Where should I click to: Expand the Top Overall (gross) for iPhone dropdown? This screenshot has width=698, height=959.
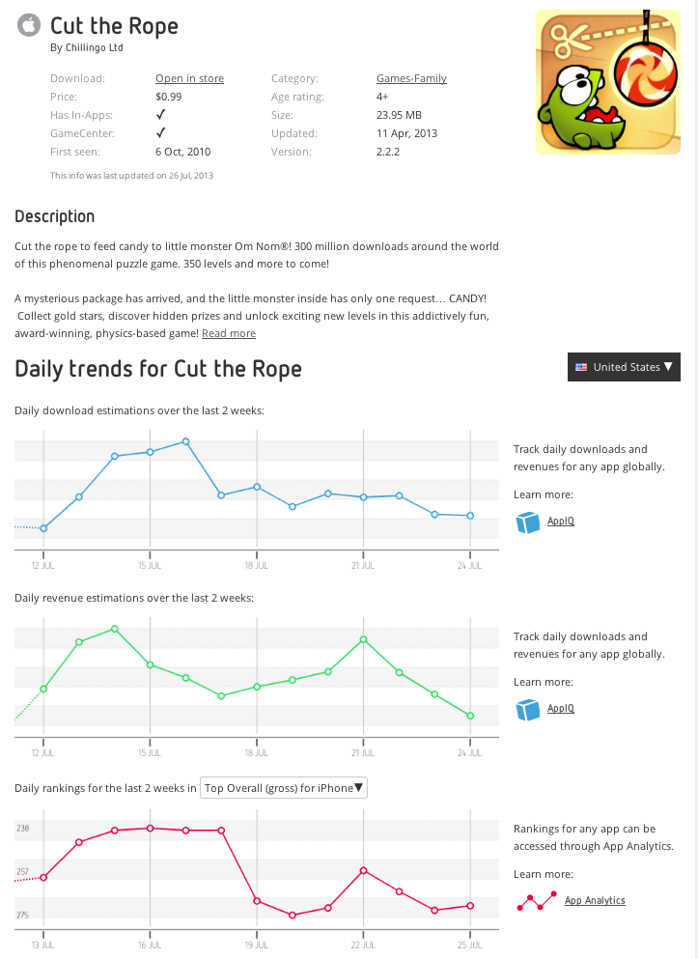(x=284, y=788)
